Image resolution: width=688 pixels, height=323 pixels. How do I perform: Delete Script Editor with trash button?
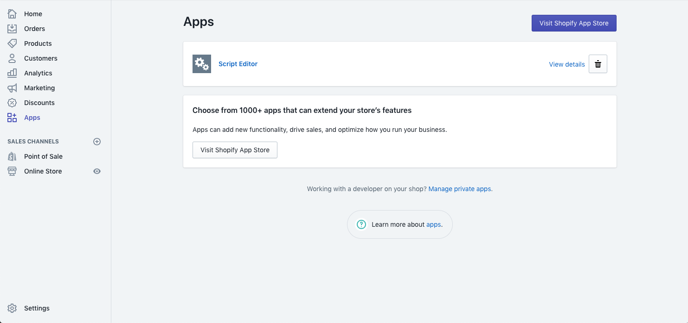(598, 64)
